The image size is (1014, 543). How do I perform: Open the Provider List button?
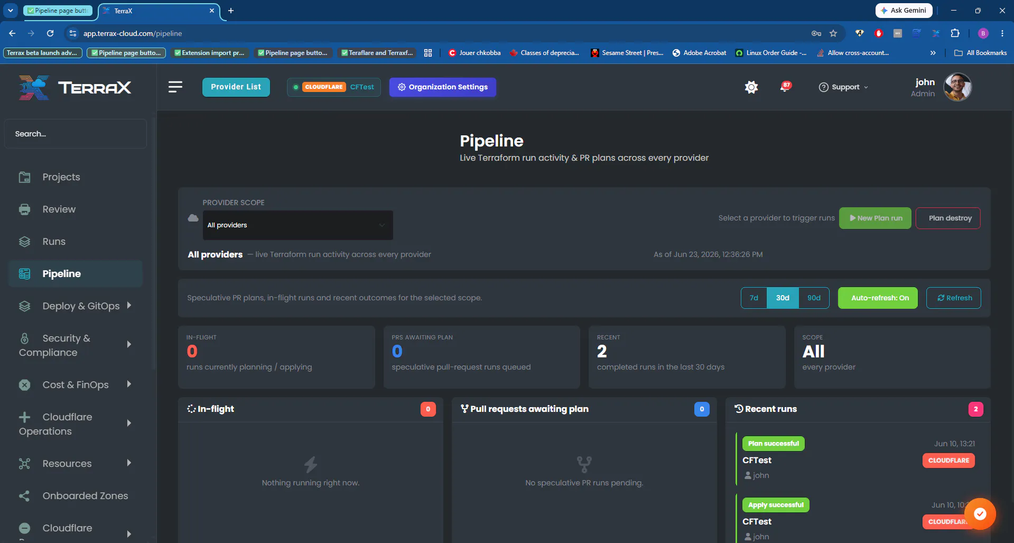click(236, 87)
